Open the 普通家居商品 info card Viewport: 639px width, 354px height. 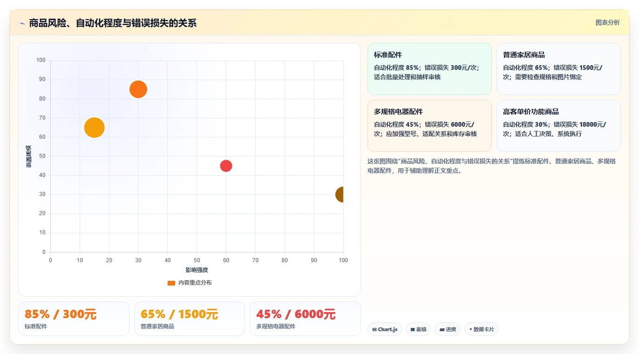point(558,69)
